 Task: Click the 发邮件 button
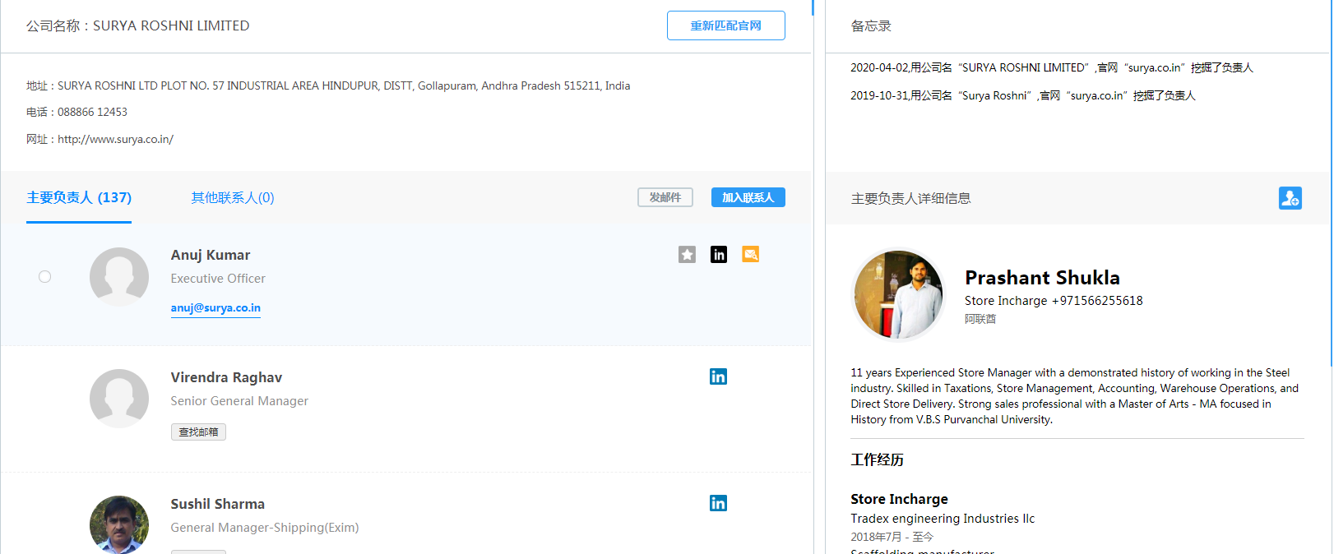click(665, 197)
